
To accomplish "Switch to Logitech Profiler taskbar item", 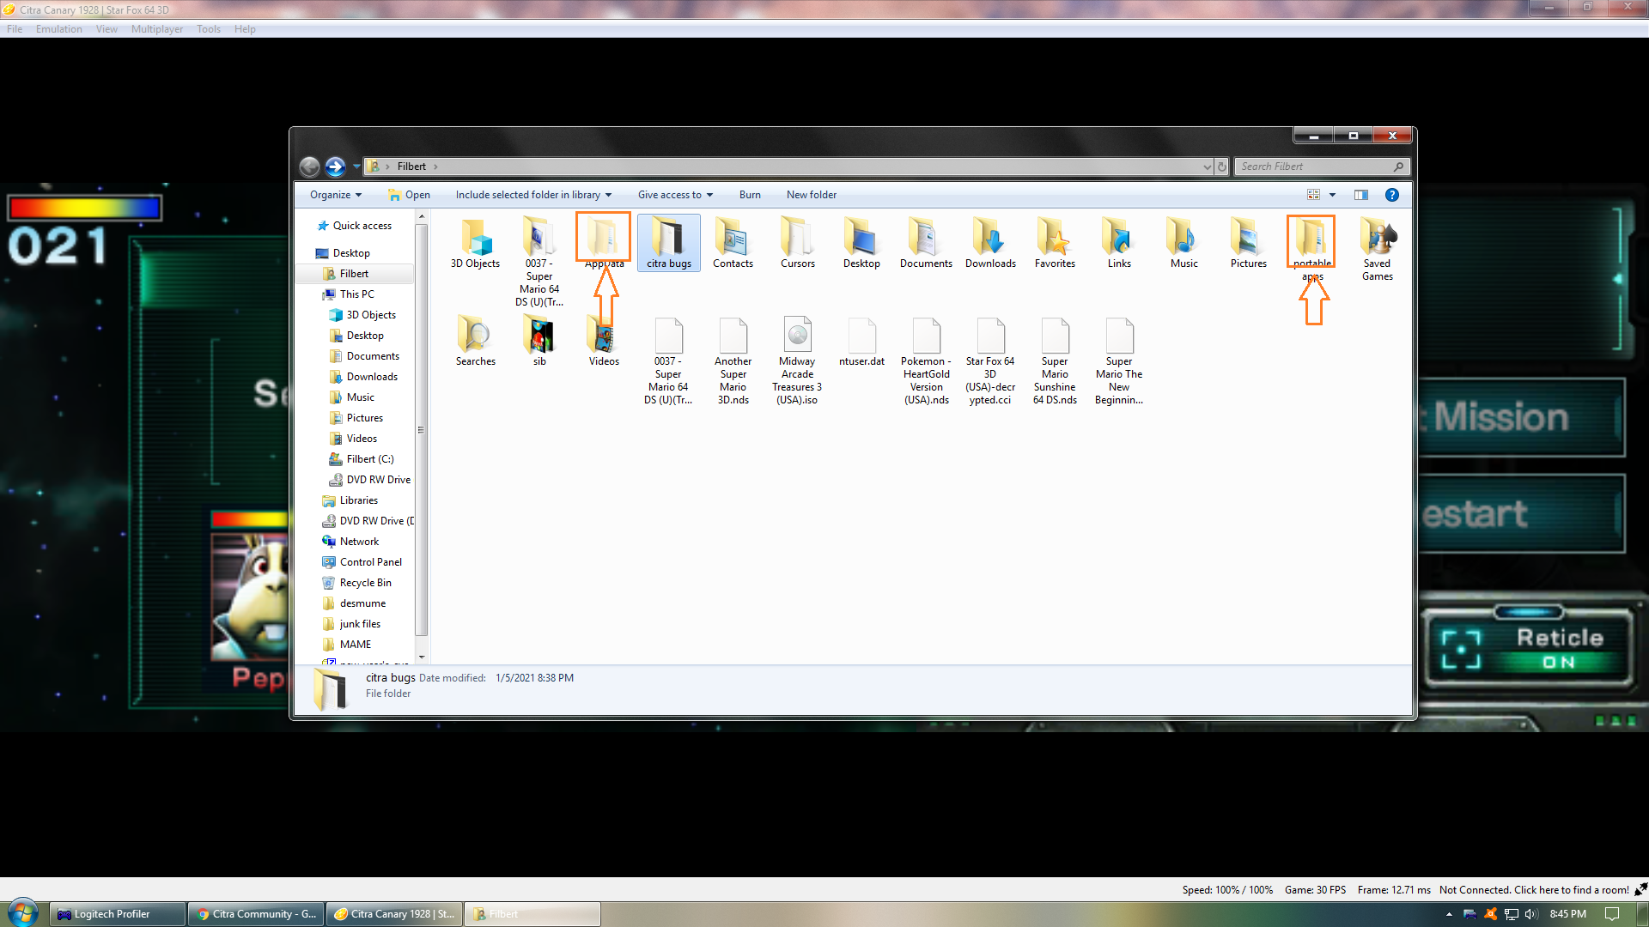I will click(118, 914).
